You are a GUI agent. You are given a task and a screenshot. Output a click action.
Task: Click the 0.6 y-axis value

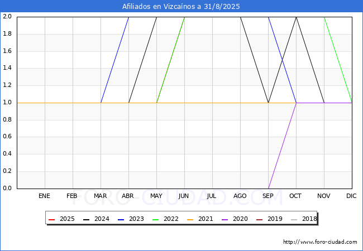[x=7, y=137]
